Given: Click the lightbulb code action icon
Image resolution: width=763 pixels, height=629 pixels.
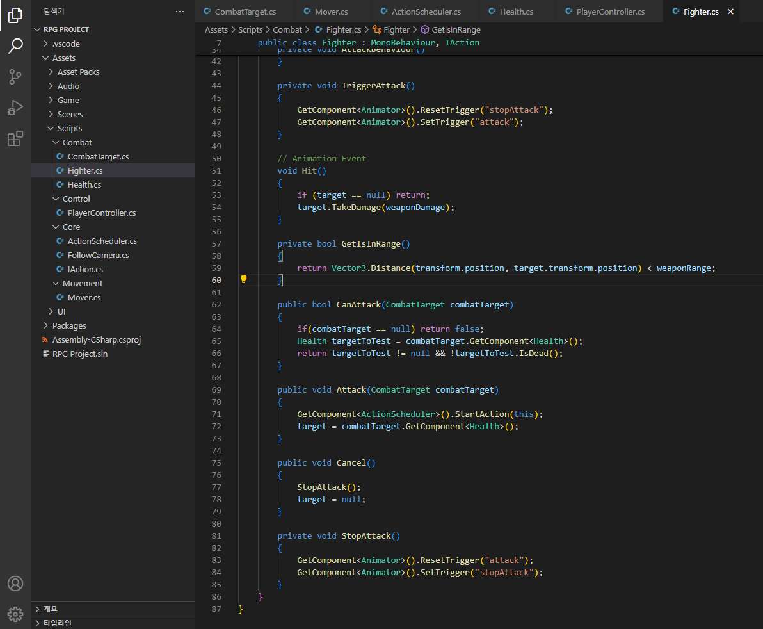Looking at the screenshot, I should click(243, 279).
